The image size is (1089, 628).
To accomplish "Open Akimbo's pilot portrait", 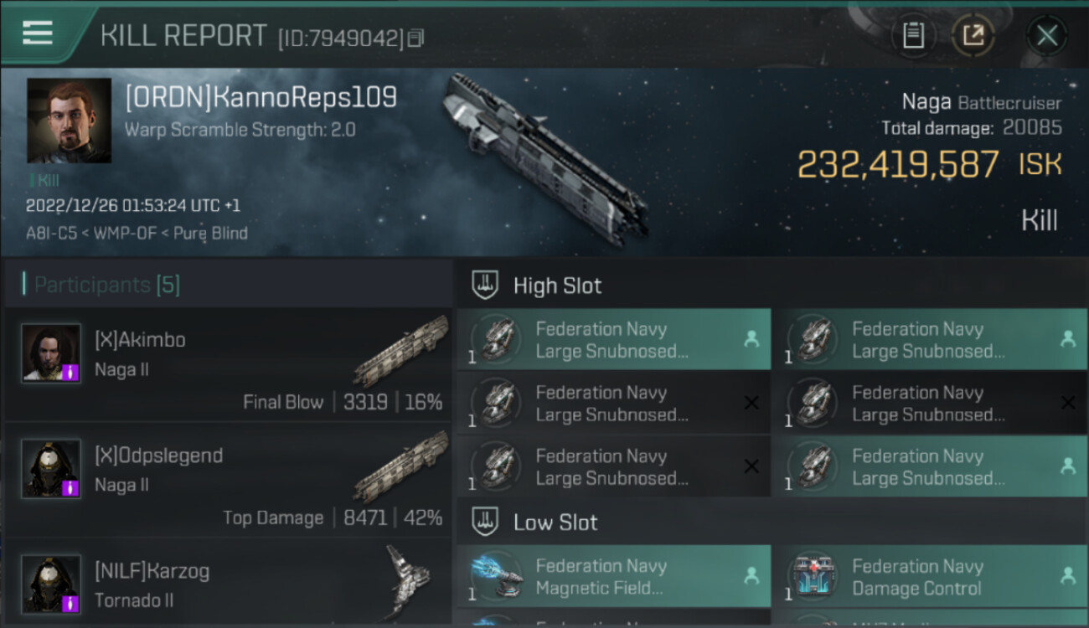I will pos(51,353).
